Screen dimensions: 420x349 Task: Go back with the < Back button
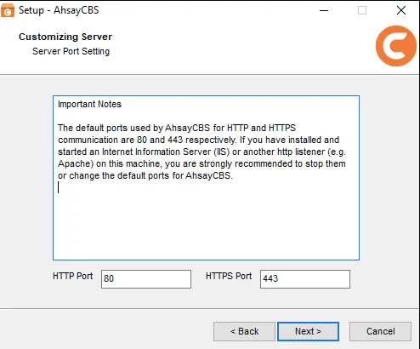(244, 331)
